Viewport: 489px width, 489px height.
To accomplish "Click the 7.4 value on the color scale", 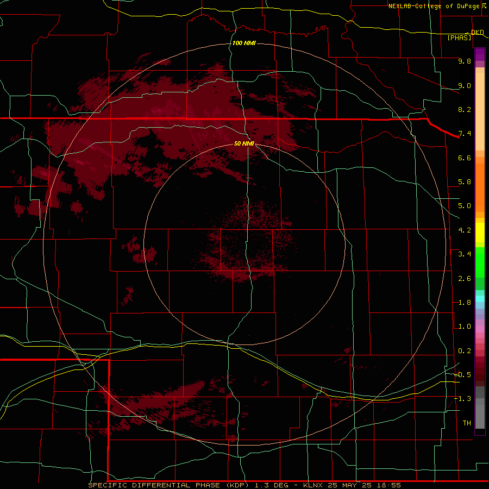I will tap(465, 134).
